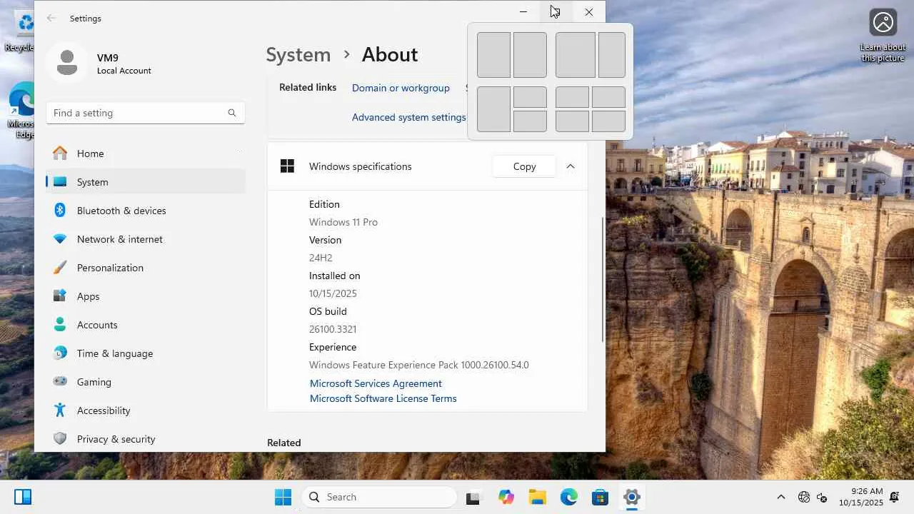Open Microsoft Store from the taskbar

click(x=600, y=497)
